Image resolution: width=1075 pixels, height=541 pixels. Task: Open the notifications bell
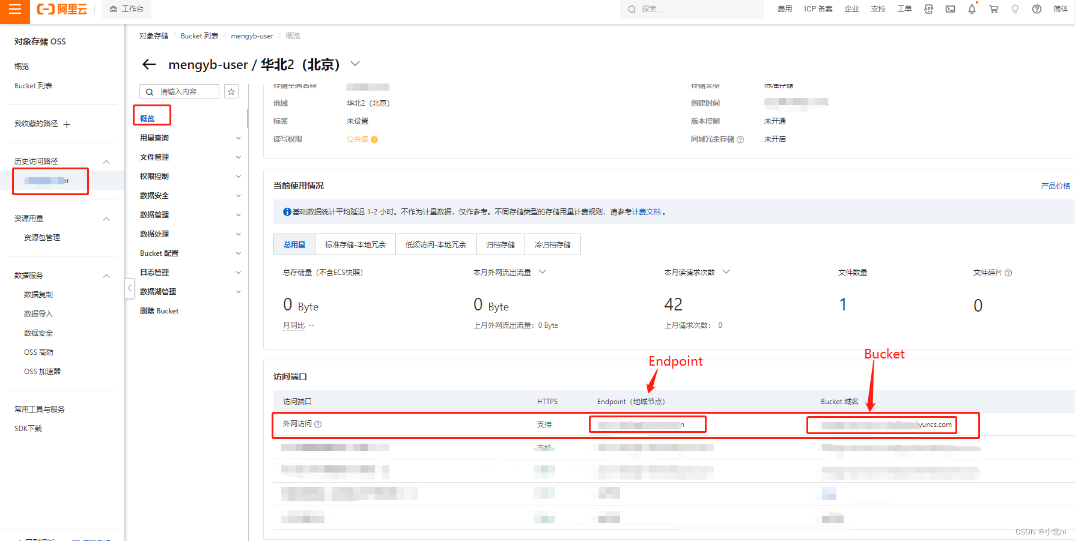click(972, 9)
